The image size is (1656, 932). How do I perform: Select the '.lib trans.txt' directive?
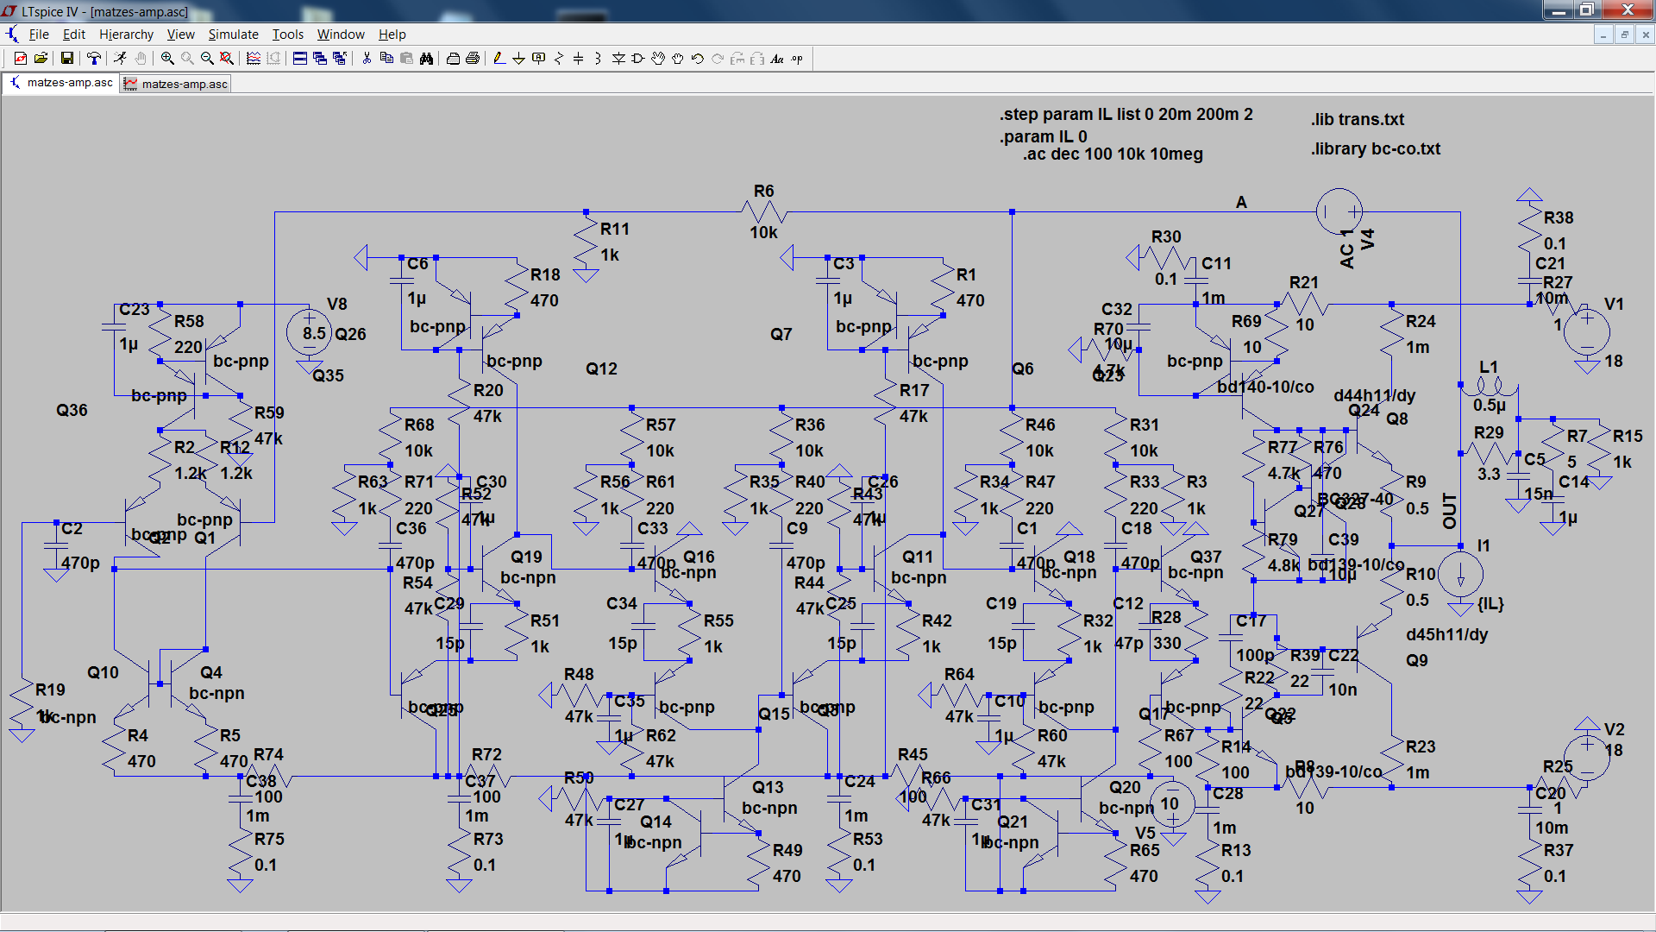1358,119
